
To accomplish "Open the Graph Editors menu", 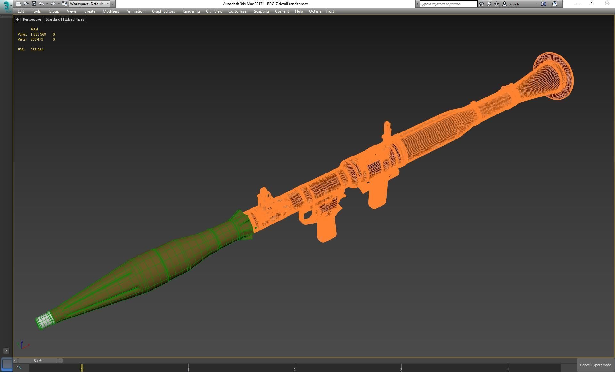I will point(163,11).
